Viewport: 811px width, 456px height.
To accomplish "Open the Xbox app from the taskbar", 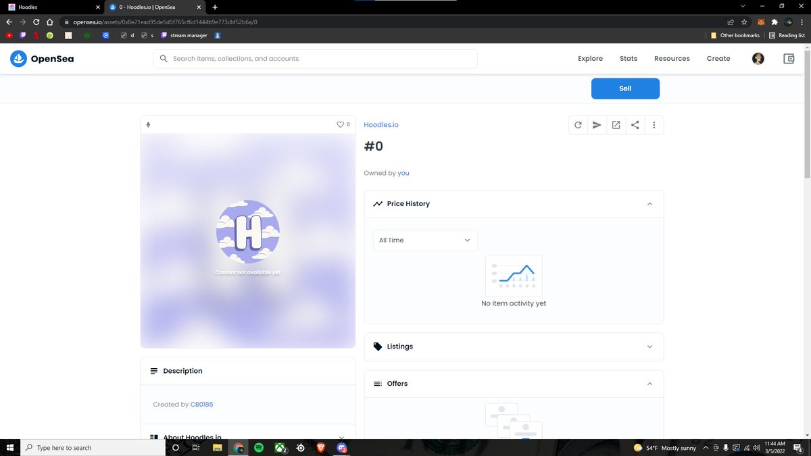I will click(x=280, y=447).
